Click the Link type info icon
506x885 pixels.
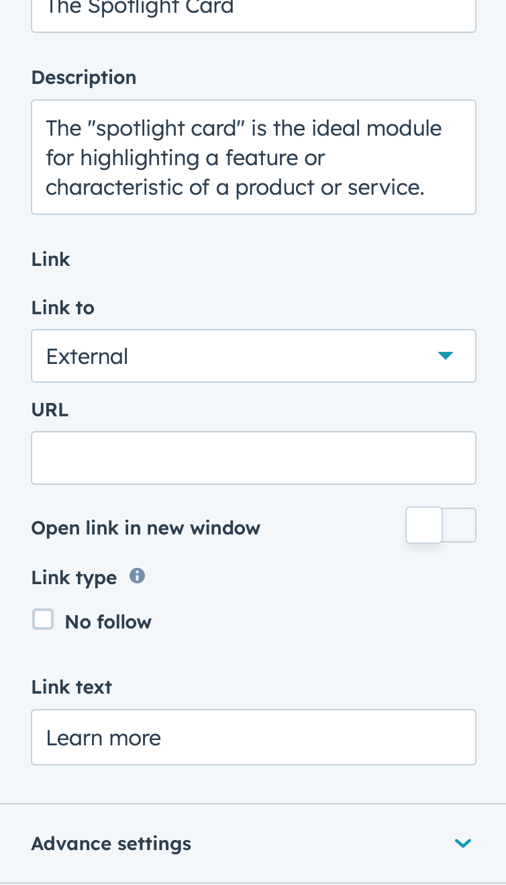(137, 576)
